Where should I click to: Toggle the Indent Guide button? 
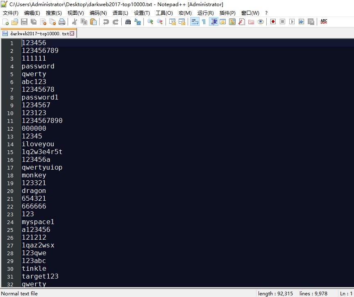coord(213,22)
